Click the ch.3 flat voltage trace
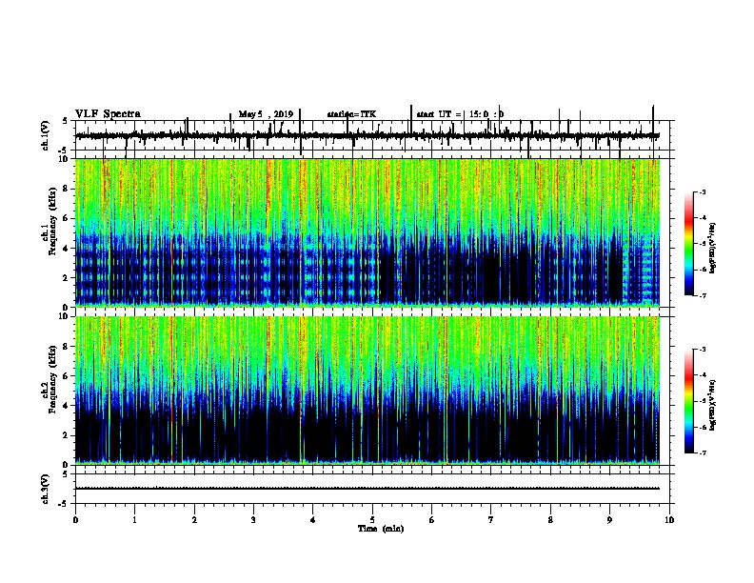 [x=367, y=489]
